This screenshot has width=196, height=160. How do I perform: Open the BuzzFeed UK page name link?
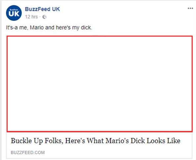[x=42, y=9]
